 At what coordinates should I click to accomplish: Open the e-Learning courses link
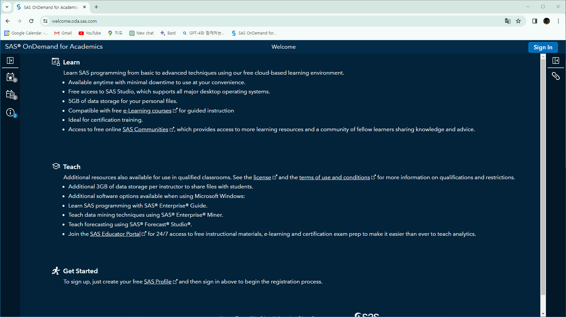point(147,110)
